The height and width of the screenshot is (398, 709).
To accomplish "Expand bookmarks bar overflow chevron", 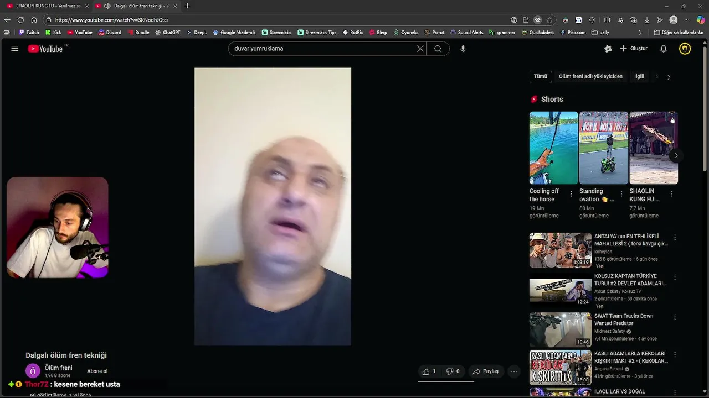I will coord(640,33).
